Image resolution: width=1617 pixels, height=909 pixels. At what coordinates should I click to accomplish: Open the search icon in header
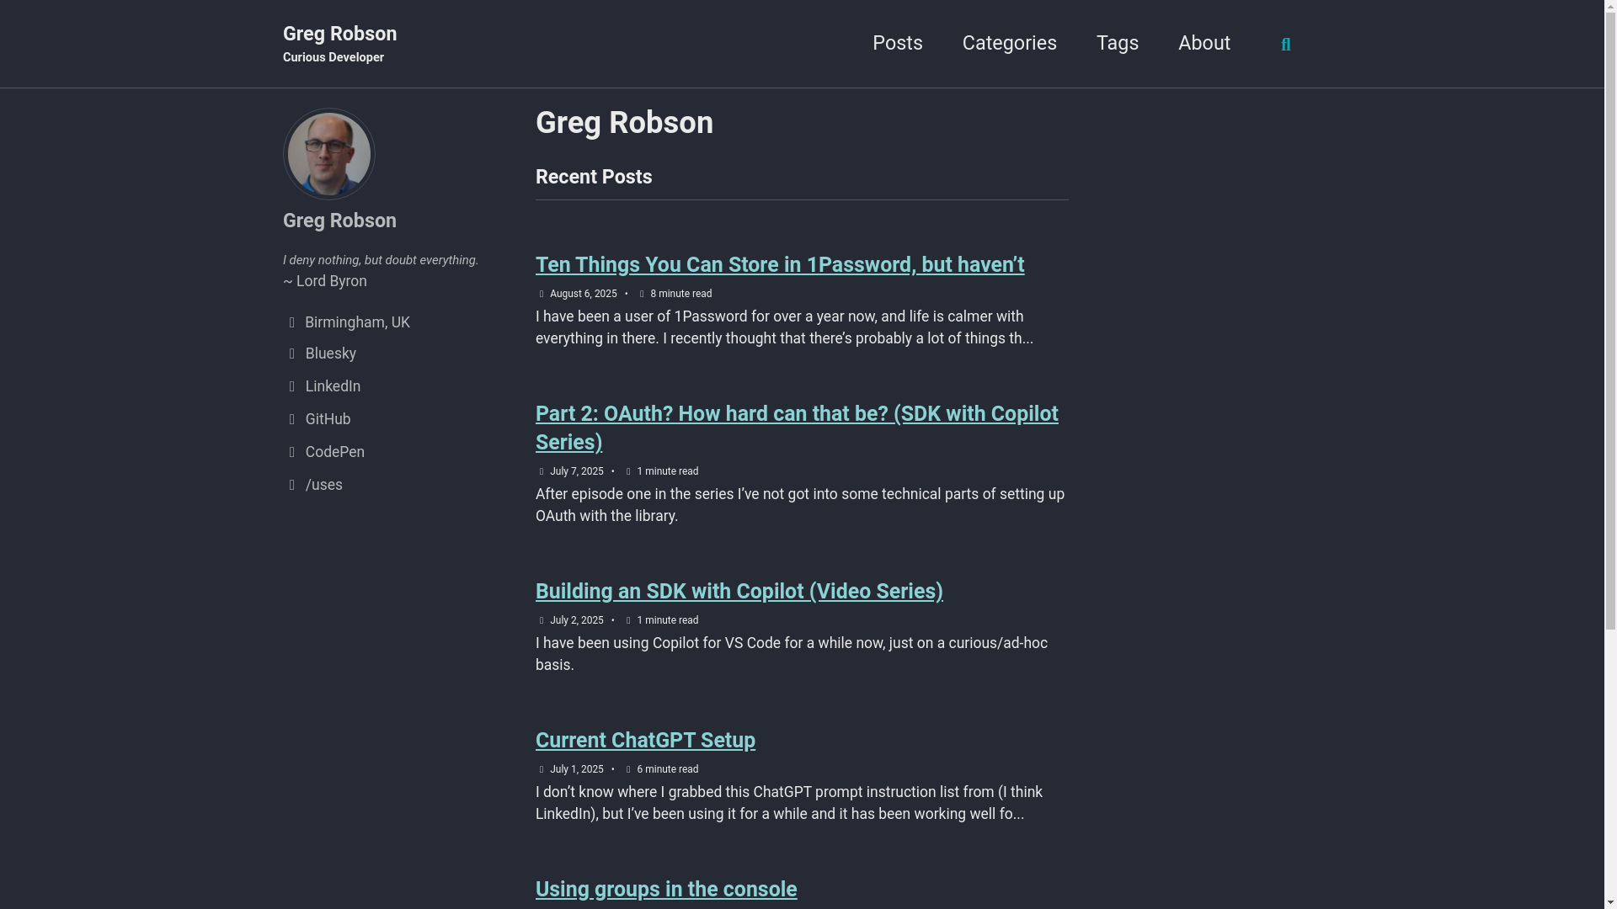[x=1285, y=45]
